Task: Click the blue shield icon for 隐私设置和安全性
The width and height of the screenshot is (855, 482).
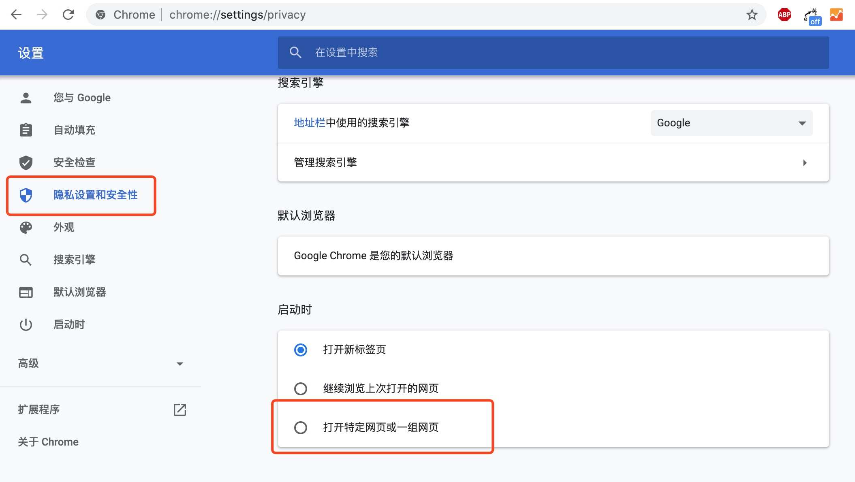Action: coord(26,195)
